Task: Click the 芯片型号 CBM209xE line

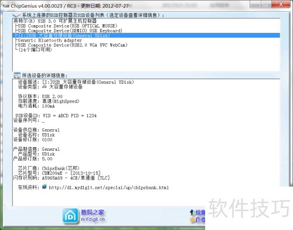Action: click(59, 173)
